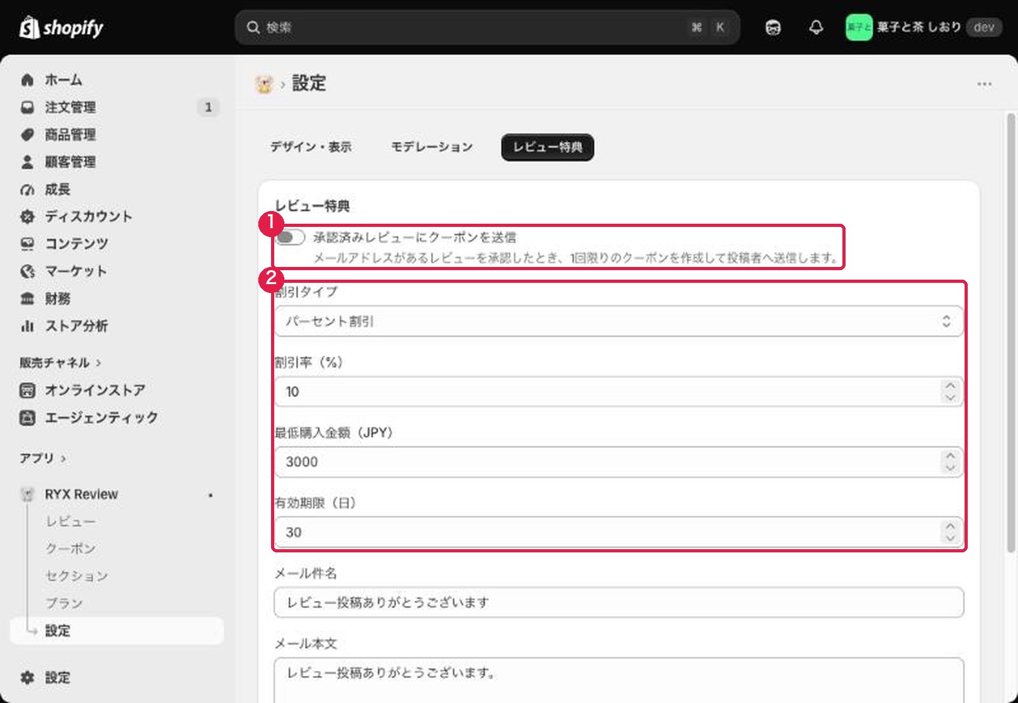Open 商品管理 products tag icon
Screen dimensions: 1018x703
pyautogui.click(x=27, y=135)
